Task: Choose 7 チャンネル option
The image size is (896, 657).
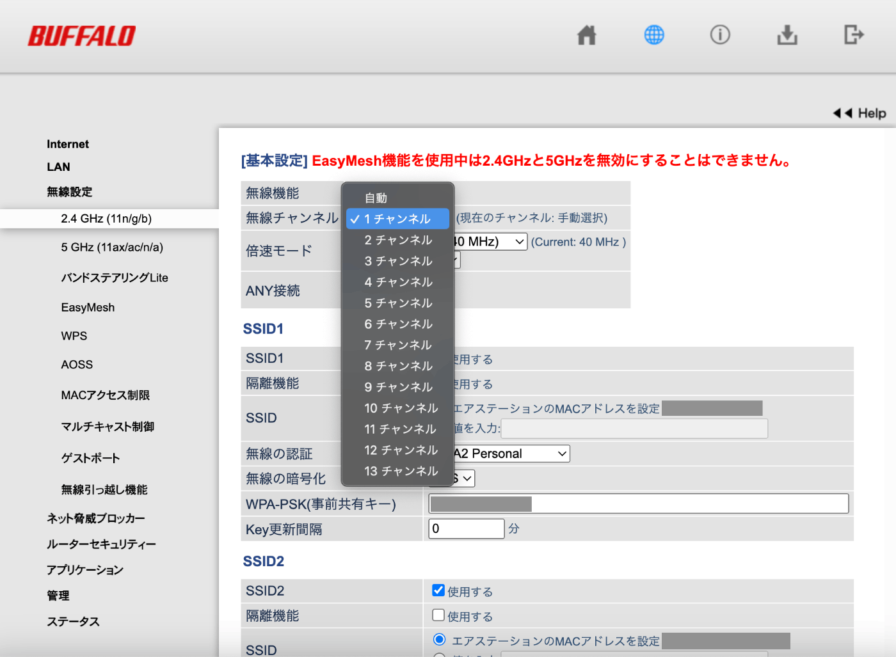Action: (397, 345)
